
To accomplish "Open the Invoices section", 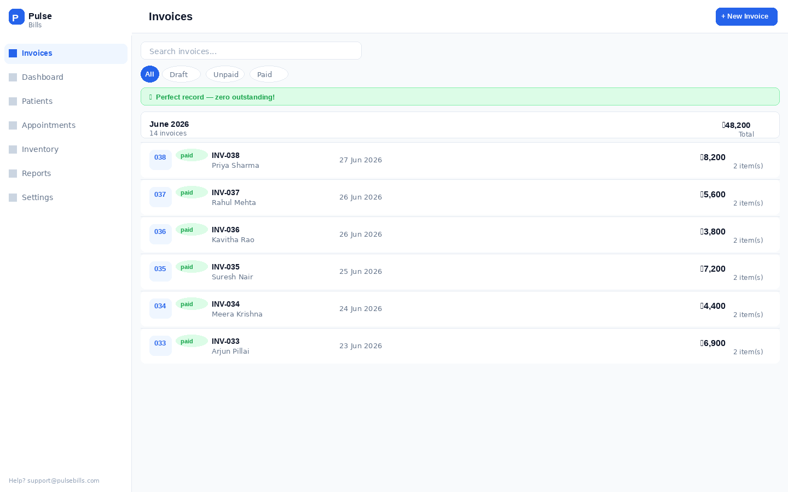I will tap(66, 54).
